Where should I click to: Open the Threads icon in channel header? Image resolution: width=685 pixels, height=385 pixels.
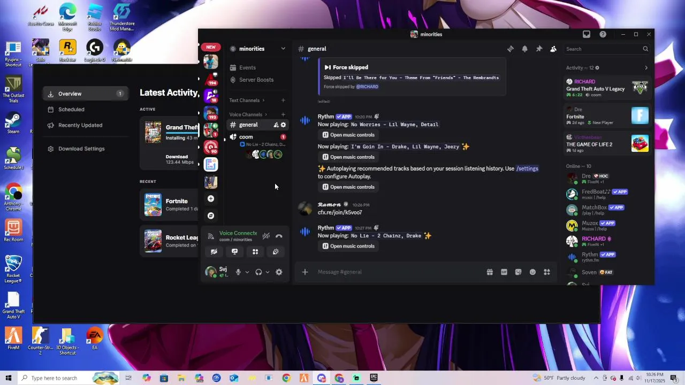pyautogui.click(x=511, y=49)
